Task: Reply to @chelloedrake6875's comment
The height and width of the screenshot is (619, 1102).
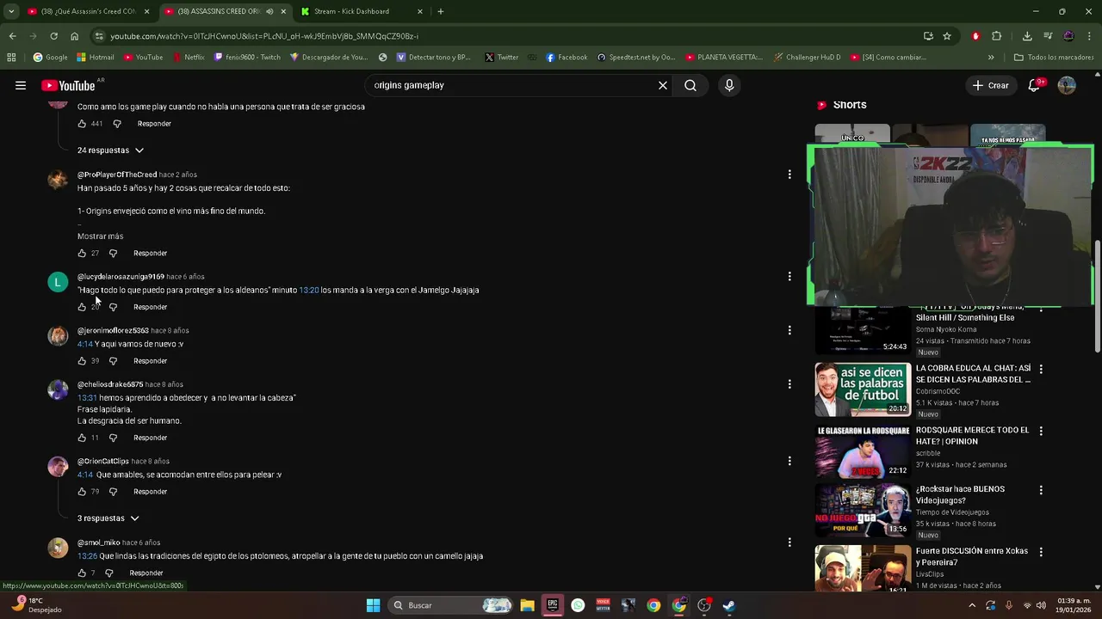Action: tap(151, 438)
